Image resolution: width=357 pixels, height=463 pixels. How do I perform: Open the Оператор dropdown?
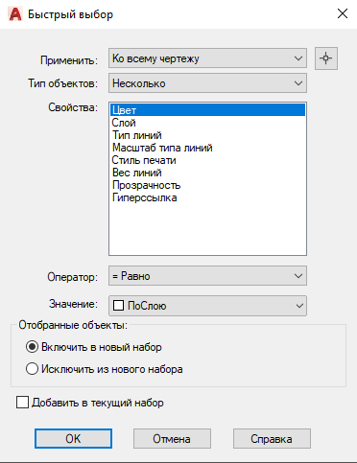[x=207, y=276]
